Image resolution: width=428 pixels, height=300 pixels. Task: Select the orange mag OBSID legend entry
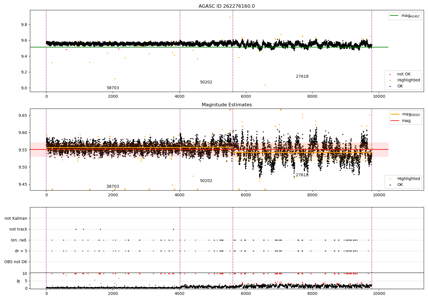pyautogui.click(x=405, y=114)
